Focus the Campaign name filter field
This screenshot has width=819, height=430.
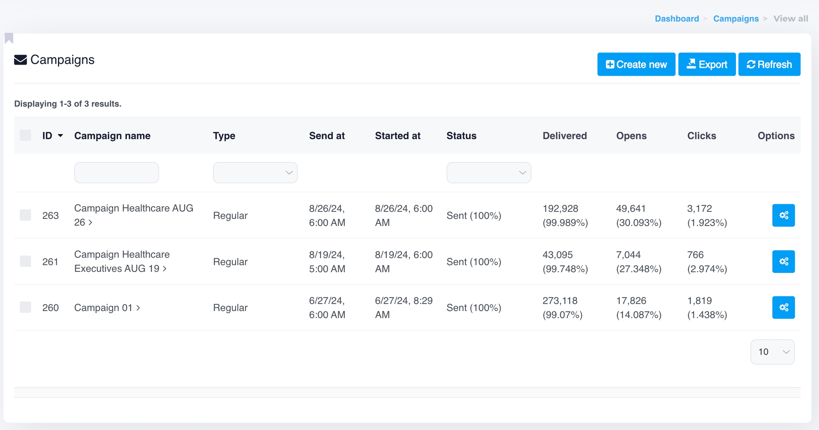(116, 173)
